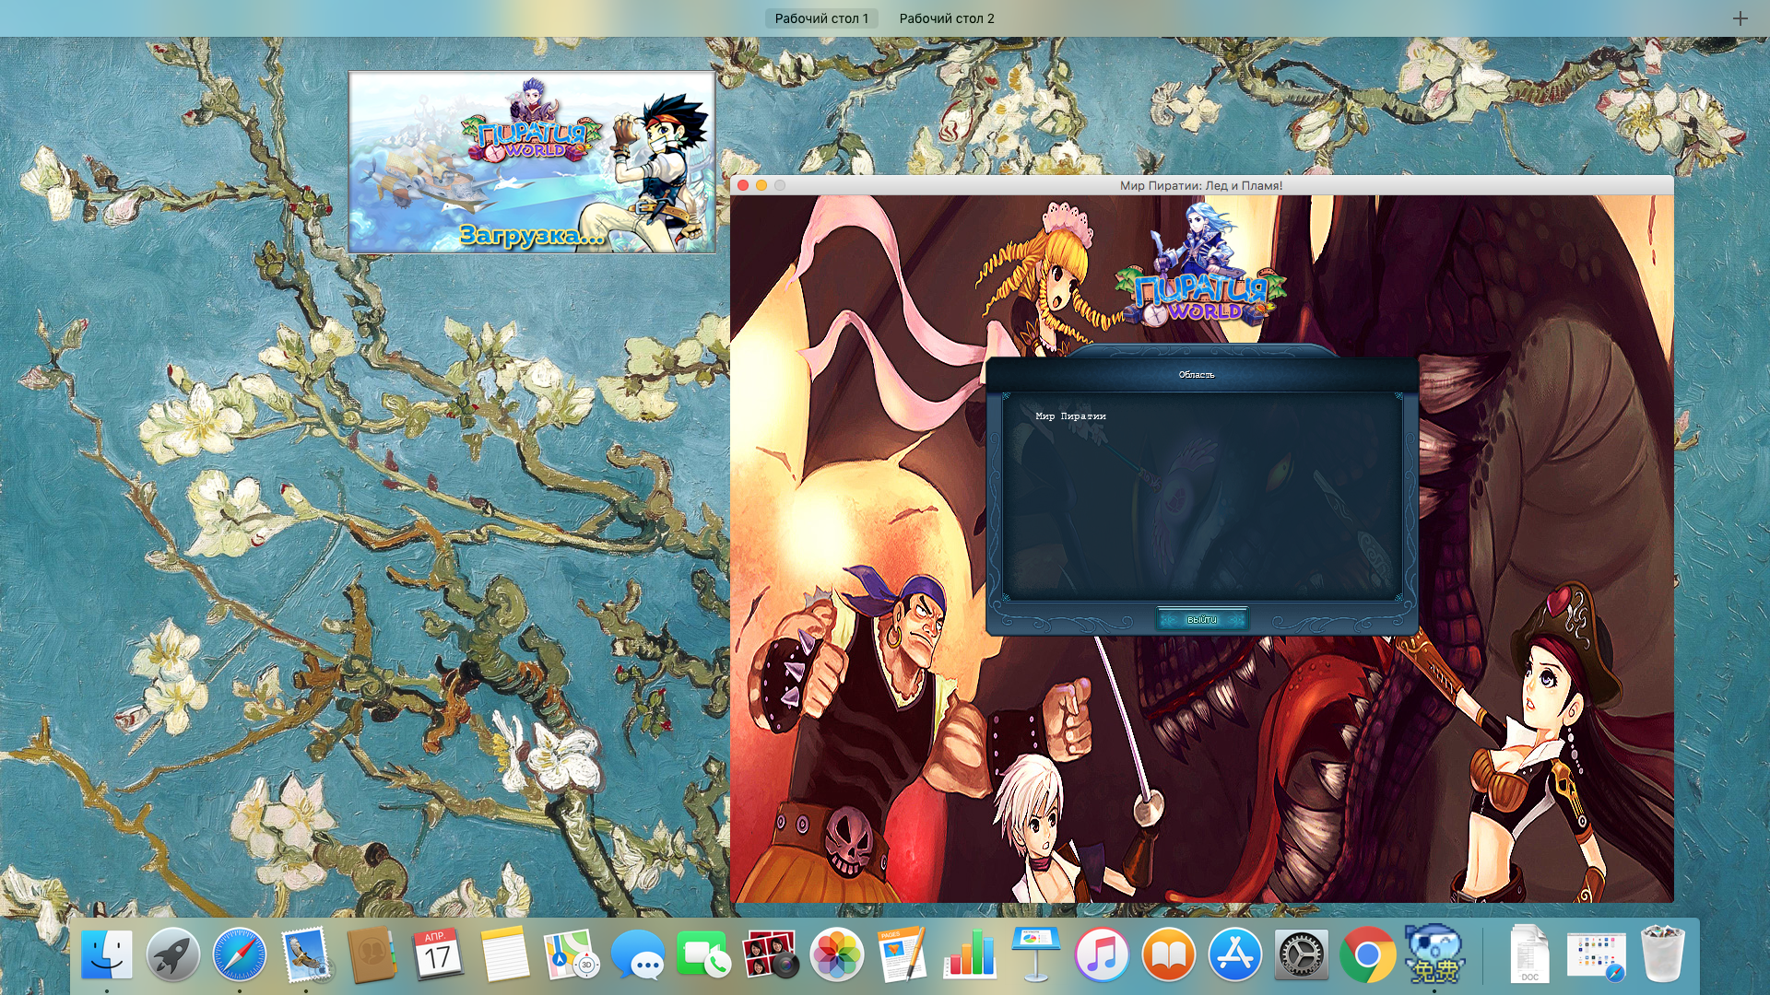Select the Мир Пиратии: Лед и Пламя! window title bar
Viewport: 1770px width, 995px height.
(x=1201, y=185)
